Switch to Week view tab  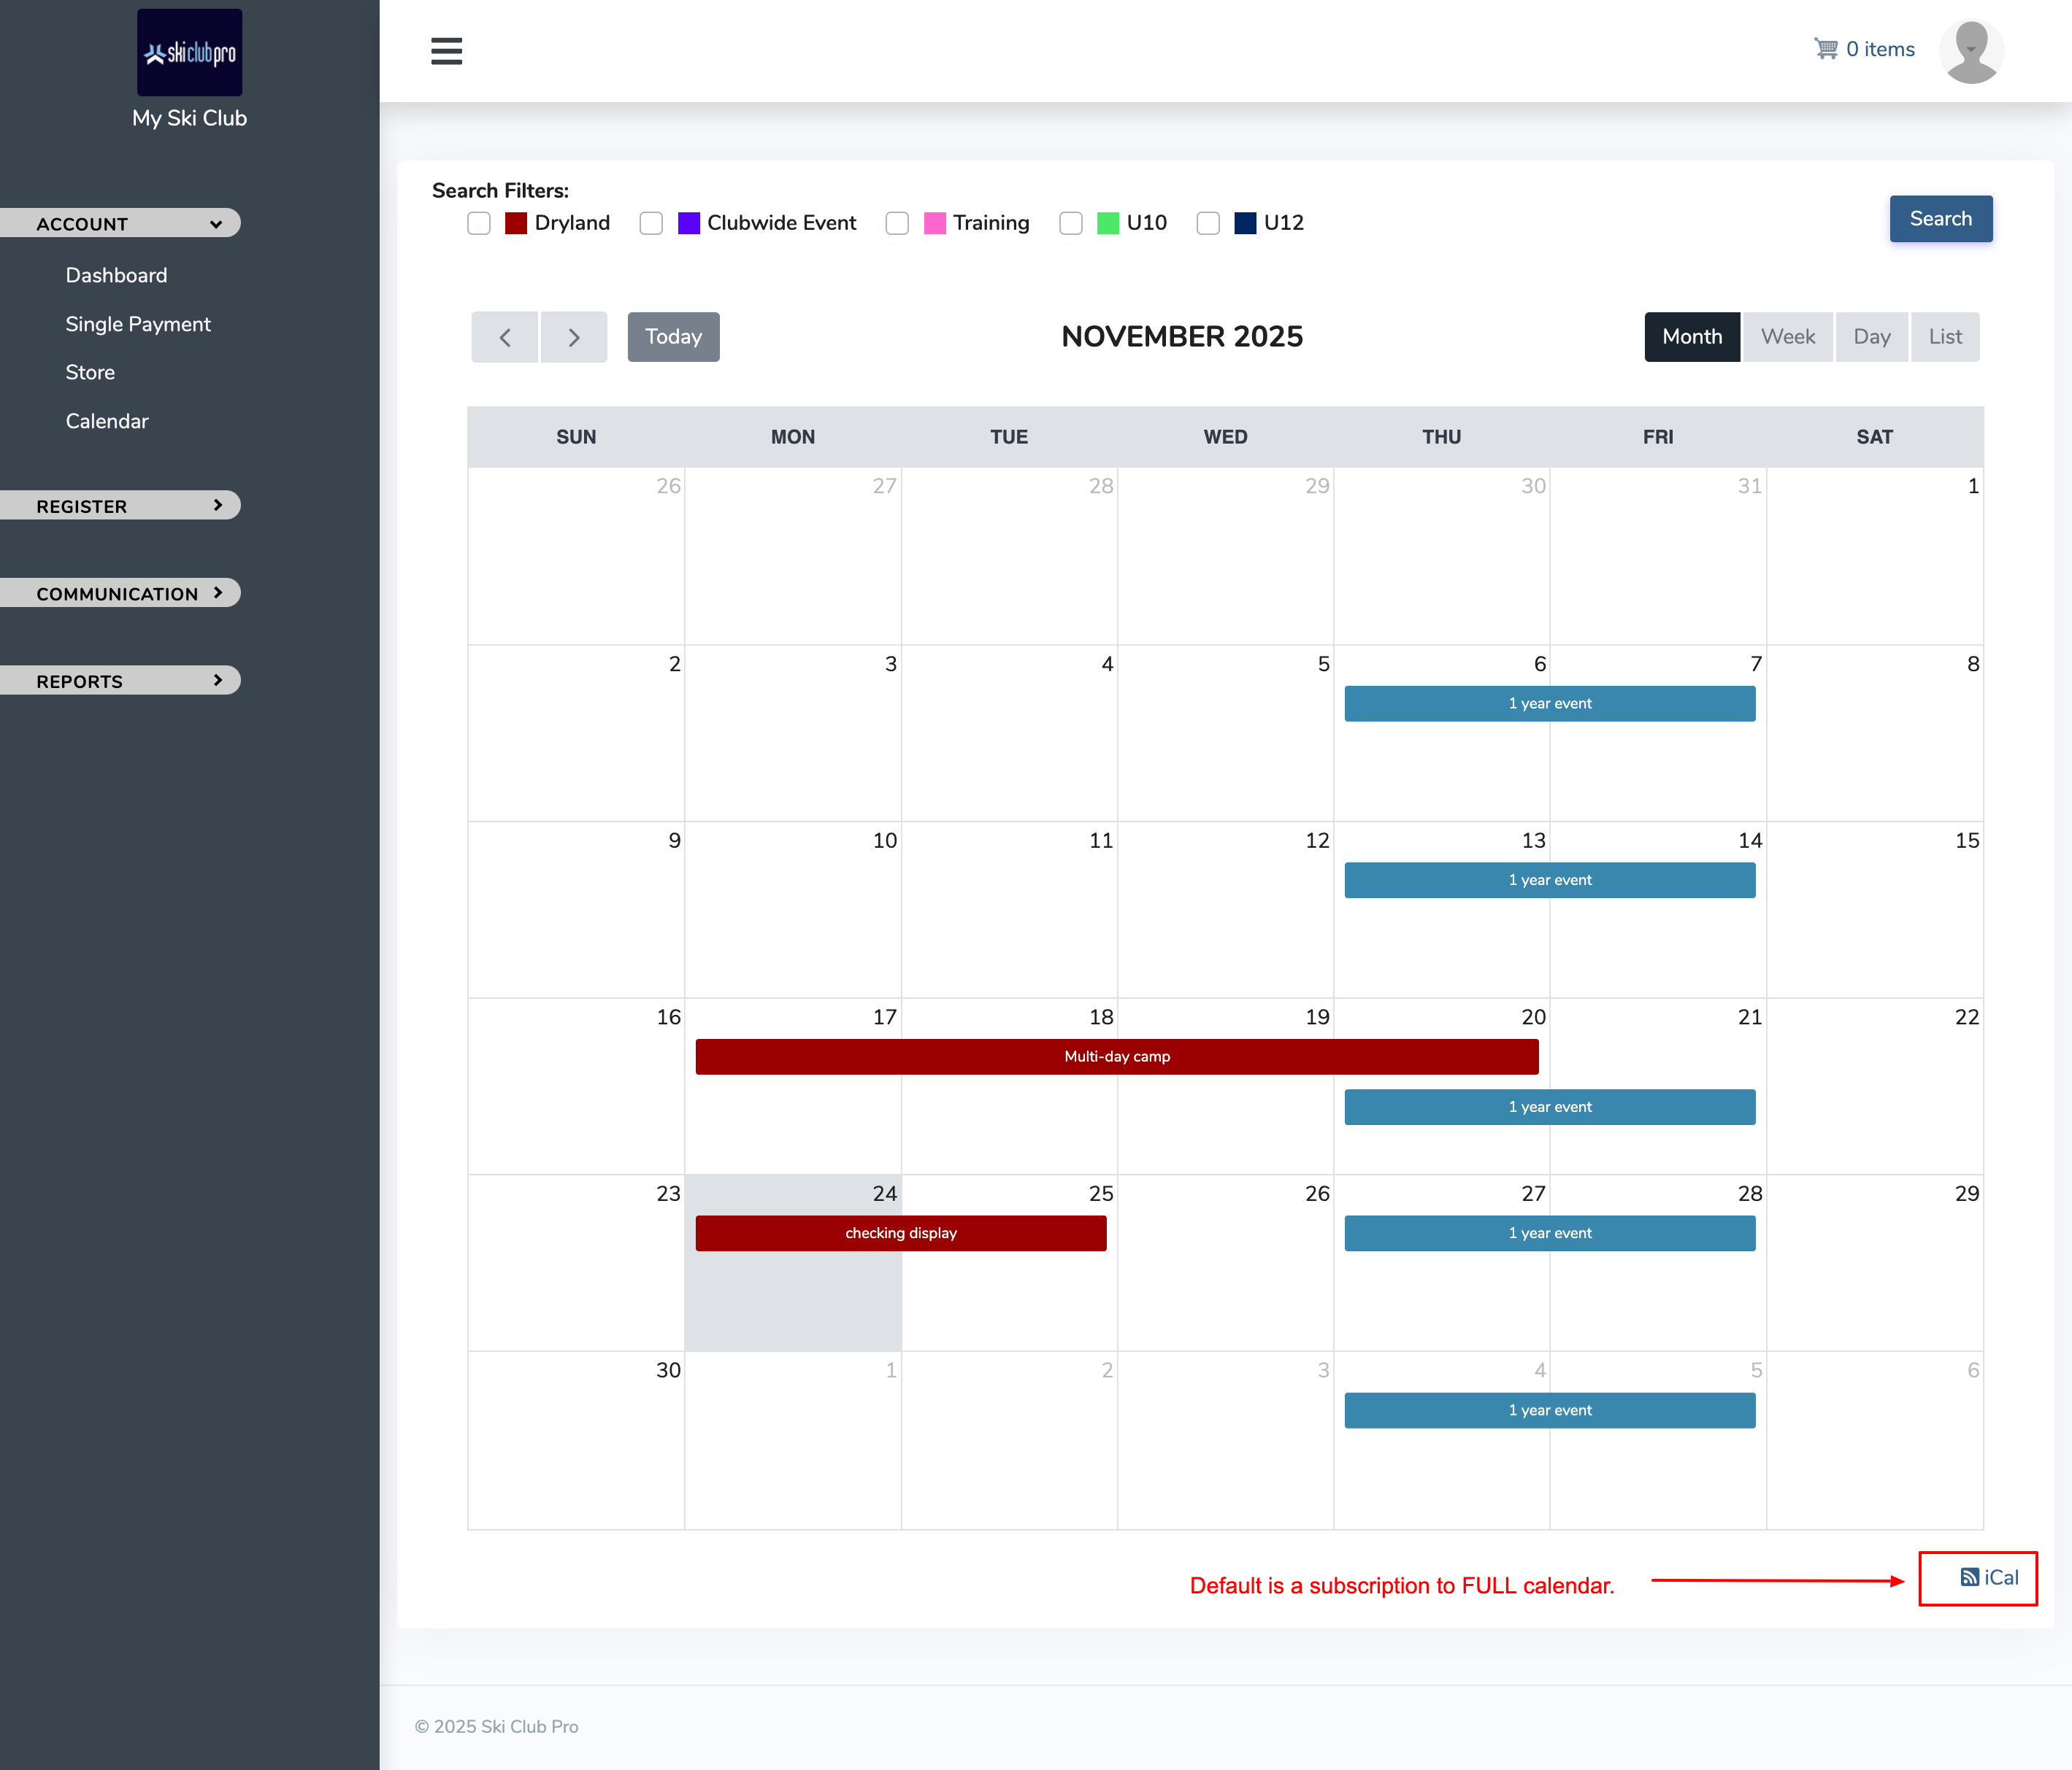point(1787,337)
